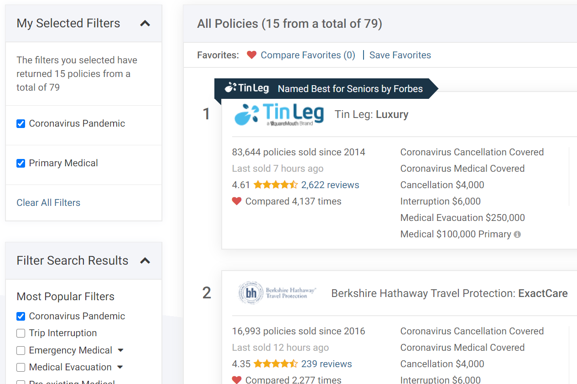This screenshot has height=384, width=577.
Task: Collapse the My Selected Filters panel chevron
Action: 145,23
